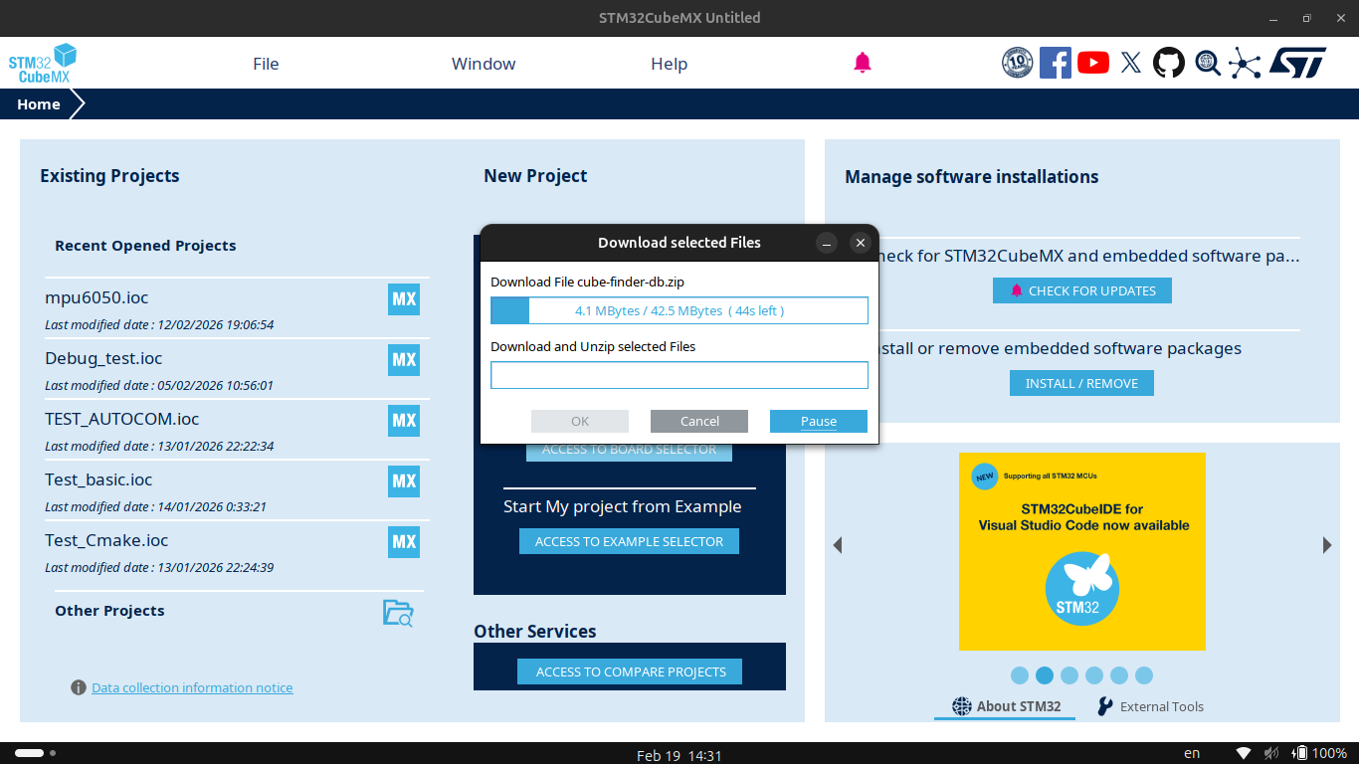Click MX icon for Test_Cmake.ioc
This screenshot has width=1359, height=764.
(404, 542)
